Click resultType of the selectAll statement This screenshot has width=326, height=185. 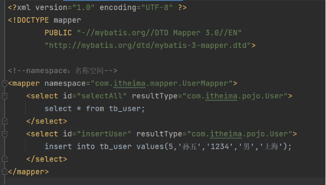155,96
